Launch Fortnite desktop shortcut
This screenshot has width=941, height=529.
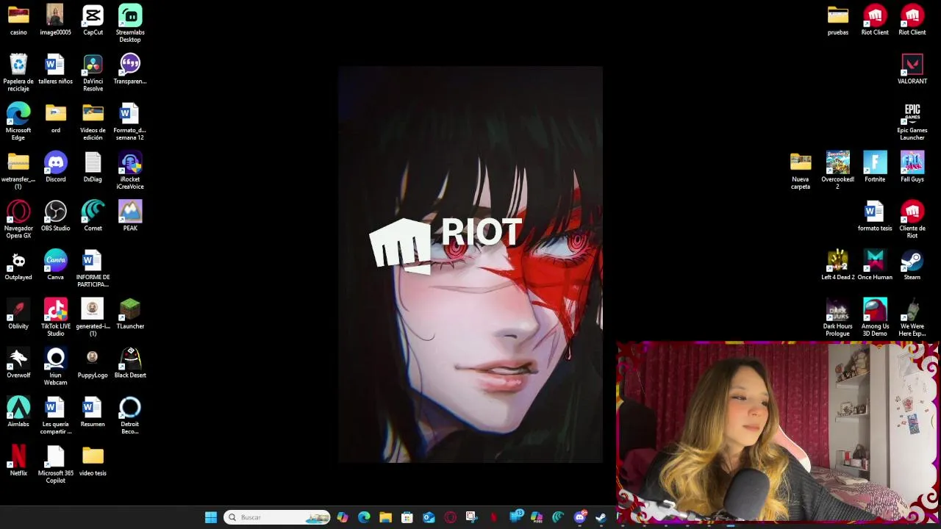[875, 167]
